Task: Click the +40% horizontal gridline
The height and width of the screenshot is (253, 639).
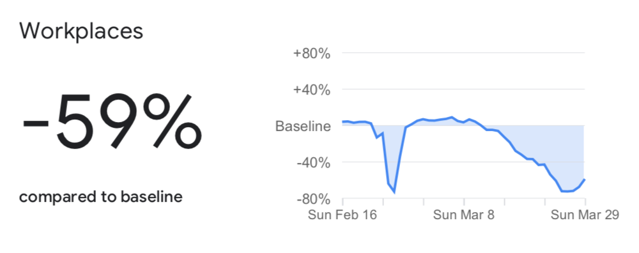Action: [463, 89]
